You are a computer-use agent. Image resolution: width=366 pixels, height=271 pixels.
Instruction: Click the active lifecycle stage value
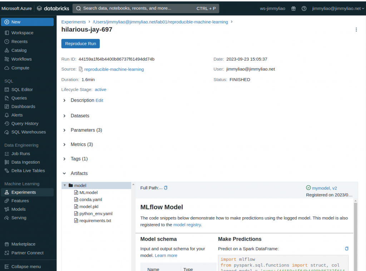click(100, 90)
